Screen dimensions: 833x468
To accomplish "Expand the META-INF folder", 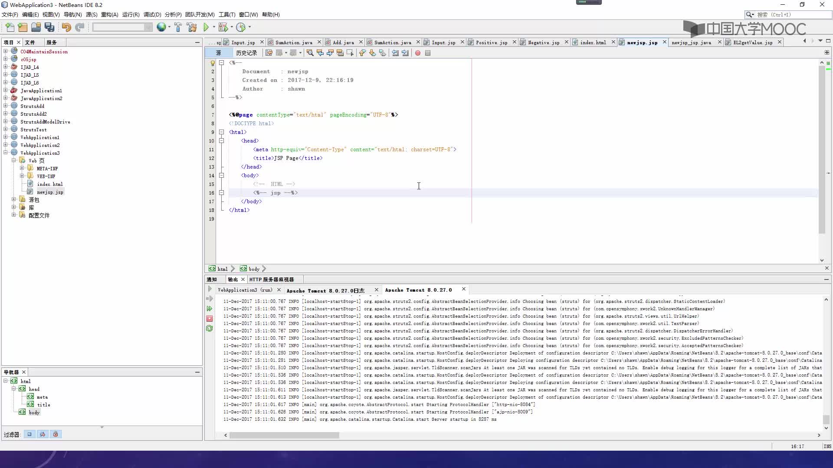I will (x=22, y=169).
